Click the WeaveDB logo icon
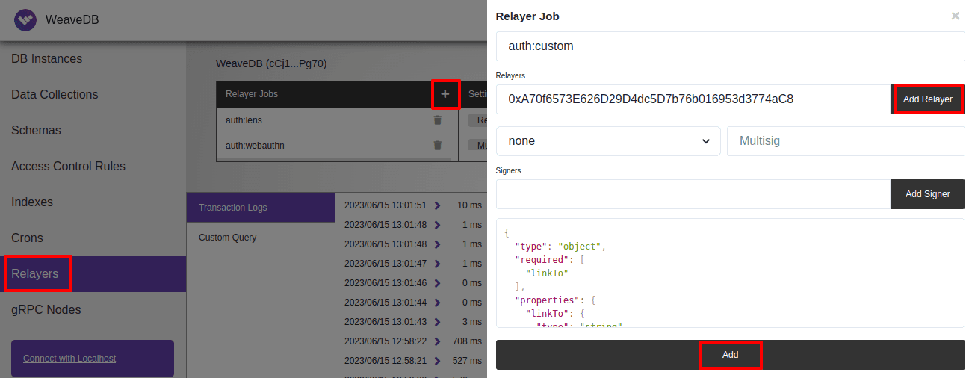Viewport: 972px width, 378px height. [25, 20]
